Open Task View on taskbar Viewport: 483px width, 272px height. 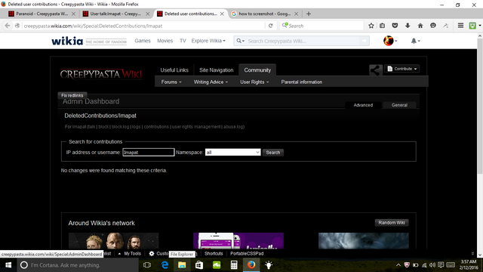coord(147,265)
